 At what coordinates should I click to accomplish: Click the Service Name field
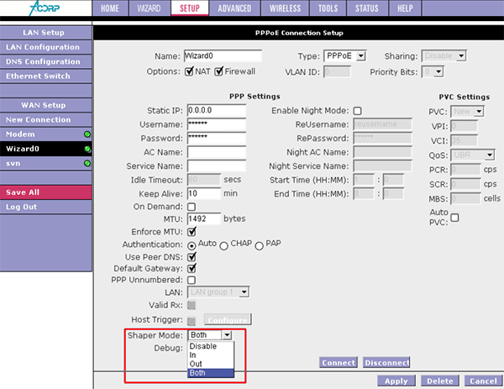click(217, 166)
